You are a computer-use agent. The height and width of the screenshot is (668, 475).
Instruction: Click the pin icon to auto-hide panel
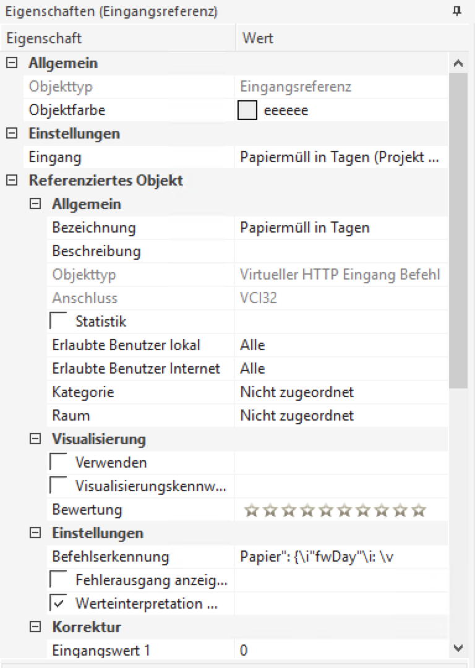tap(456, 11)
